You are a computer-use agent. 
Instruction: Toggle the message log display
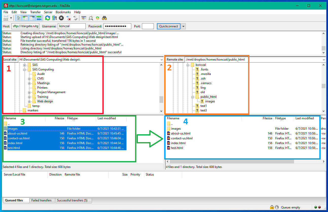pos(18,18)
